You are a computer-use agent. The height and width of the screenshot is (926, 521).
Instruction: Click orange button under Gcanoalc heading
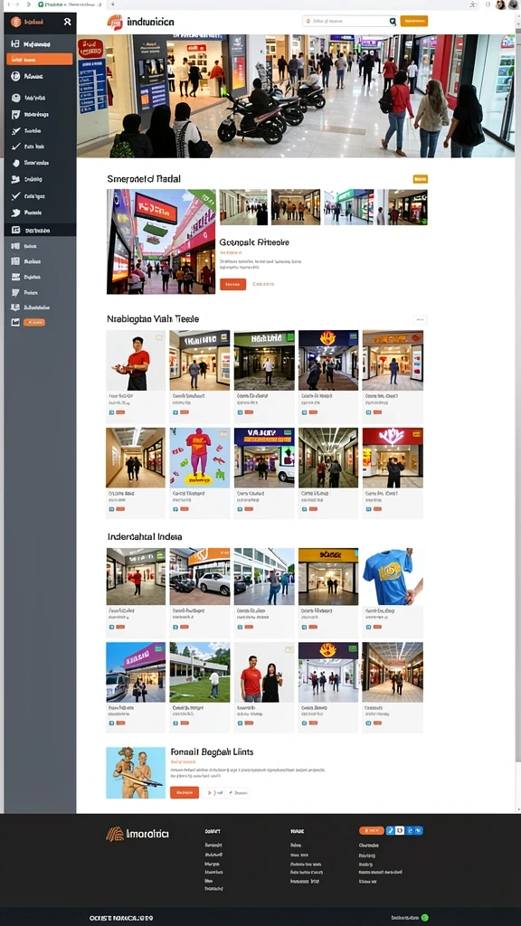(x=232, y=284)
